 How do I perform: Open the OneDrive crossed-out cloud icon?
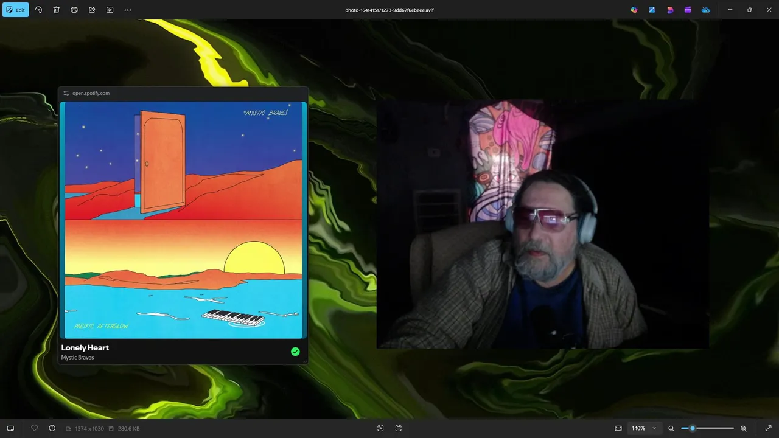click(x=706, y=10)
